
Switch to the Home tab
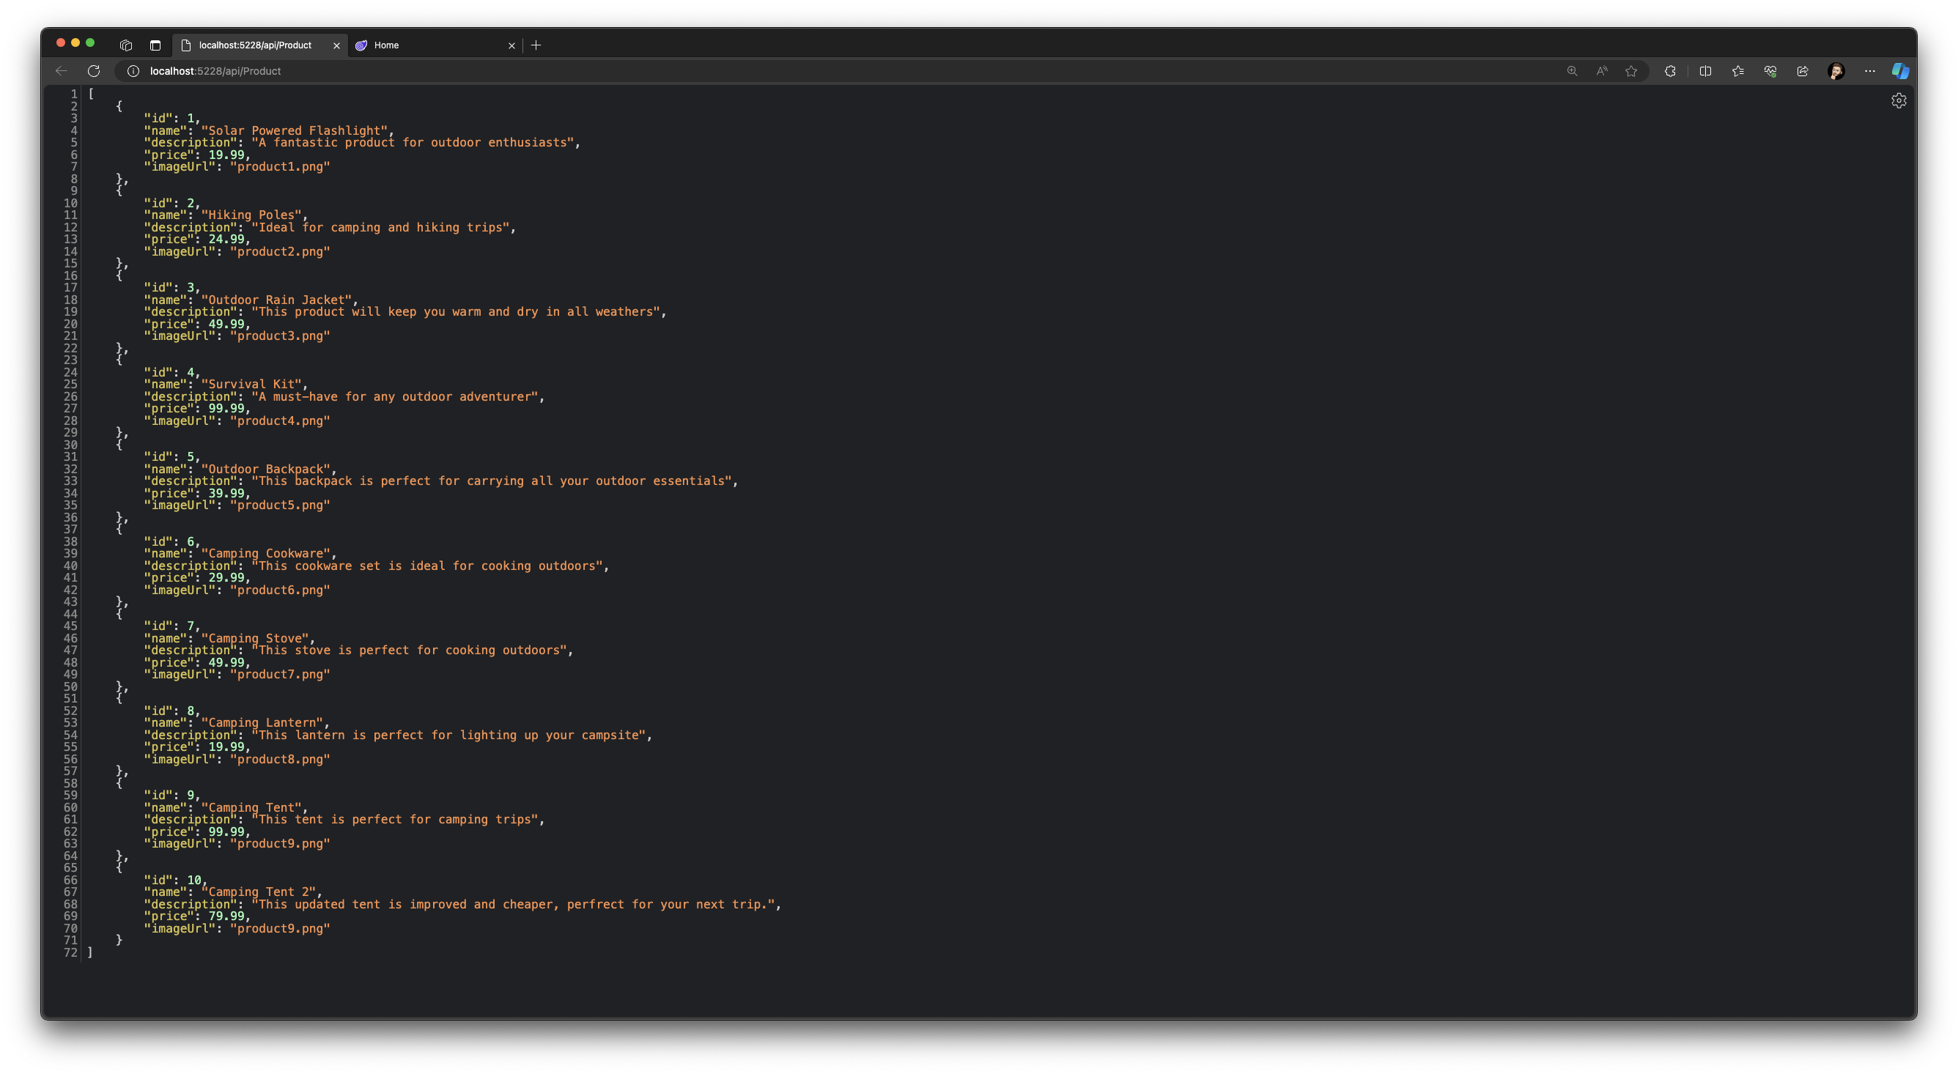pos(435,45)
